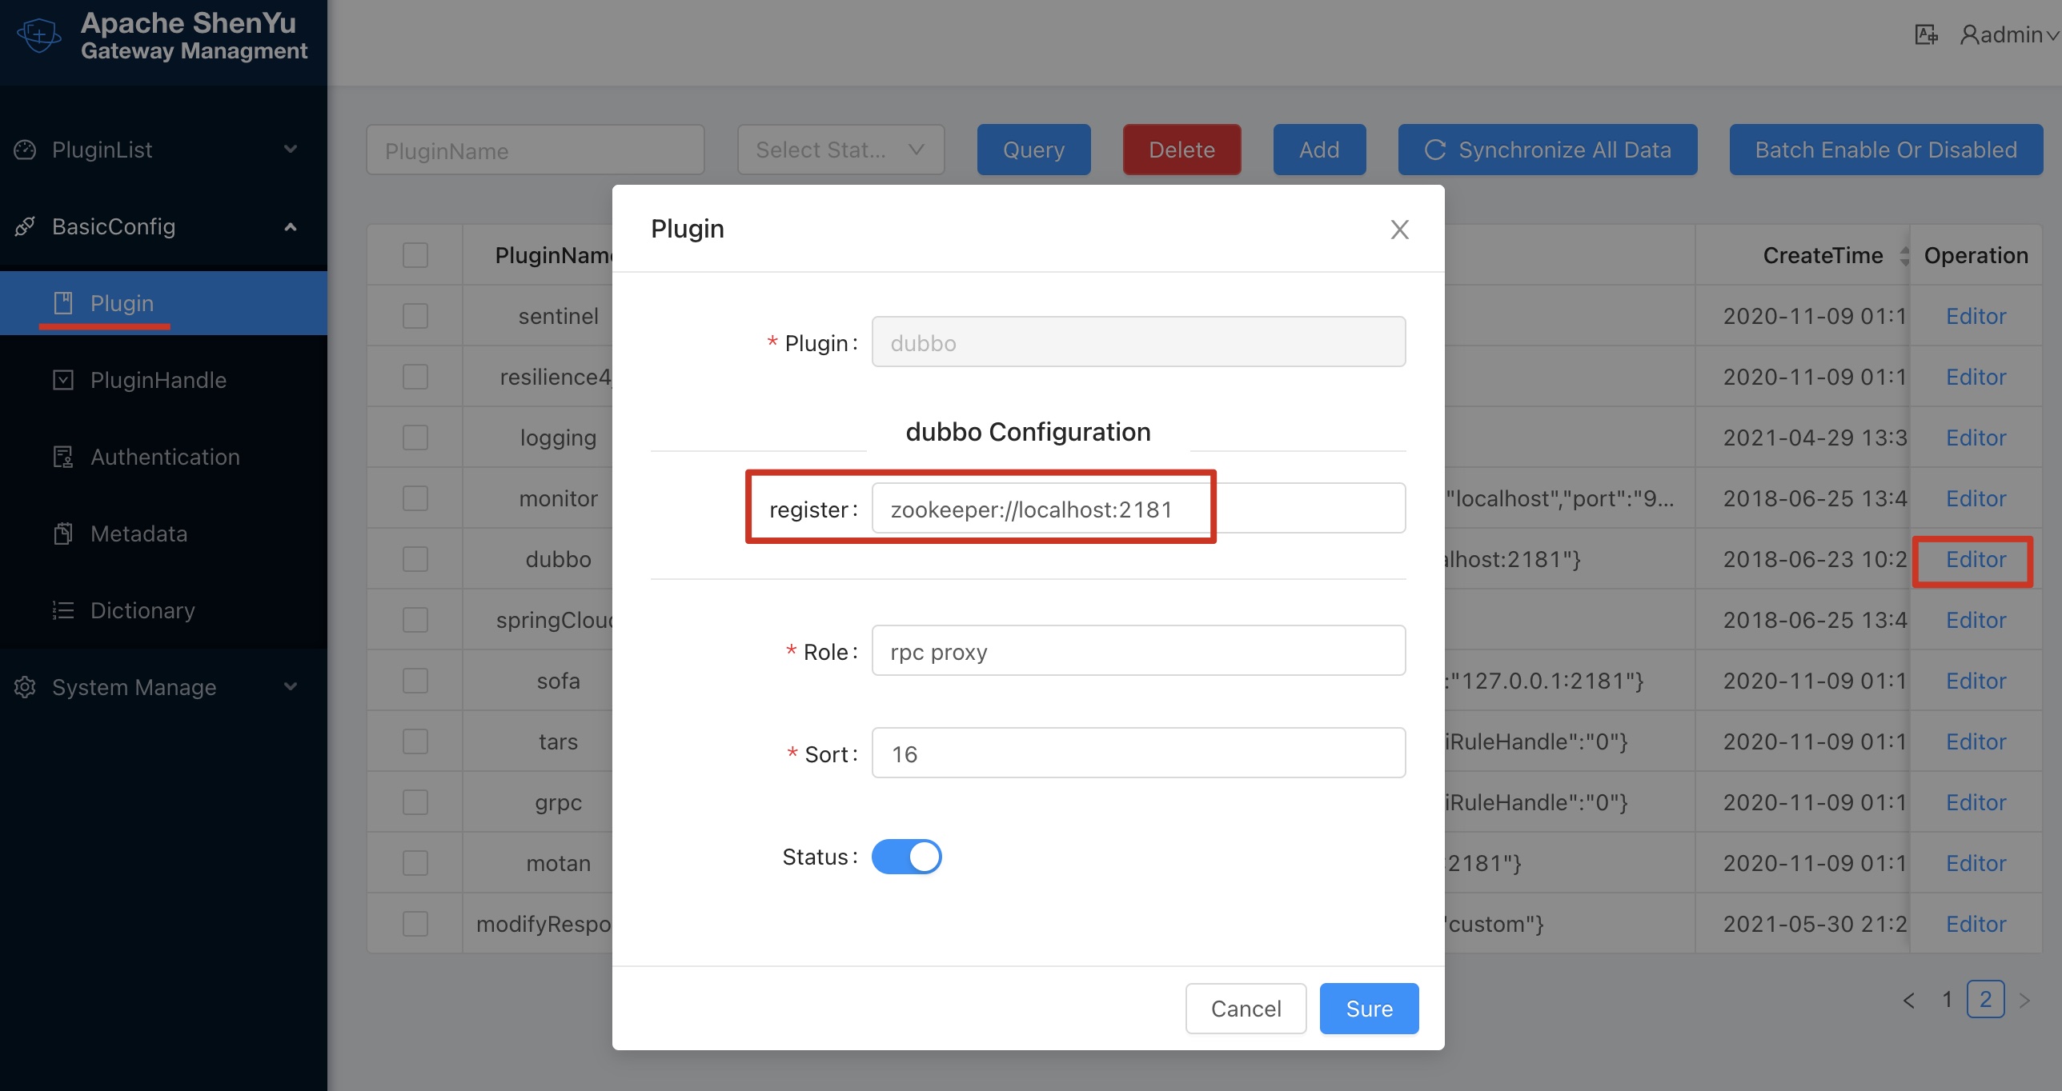Click the language translate icon
The width and height of the screenshot is (2062, 1091).
tap(1925, 35)
